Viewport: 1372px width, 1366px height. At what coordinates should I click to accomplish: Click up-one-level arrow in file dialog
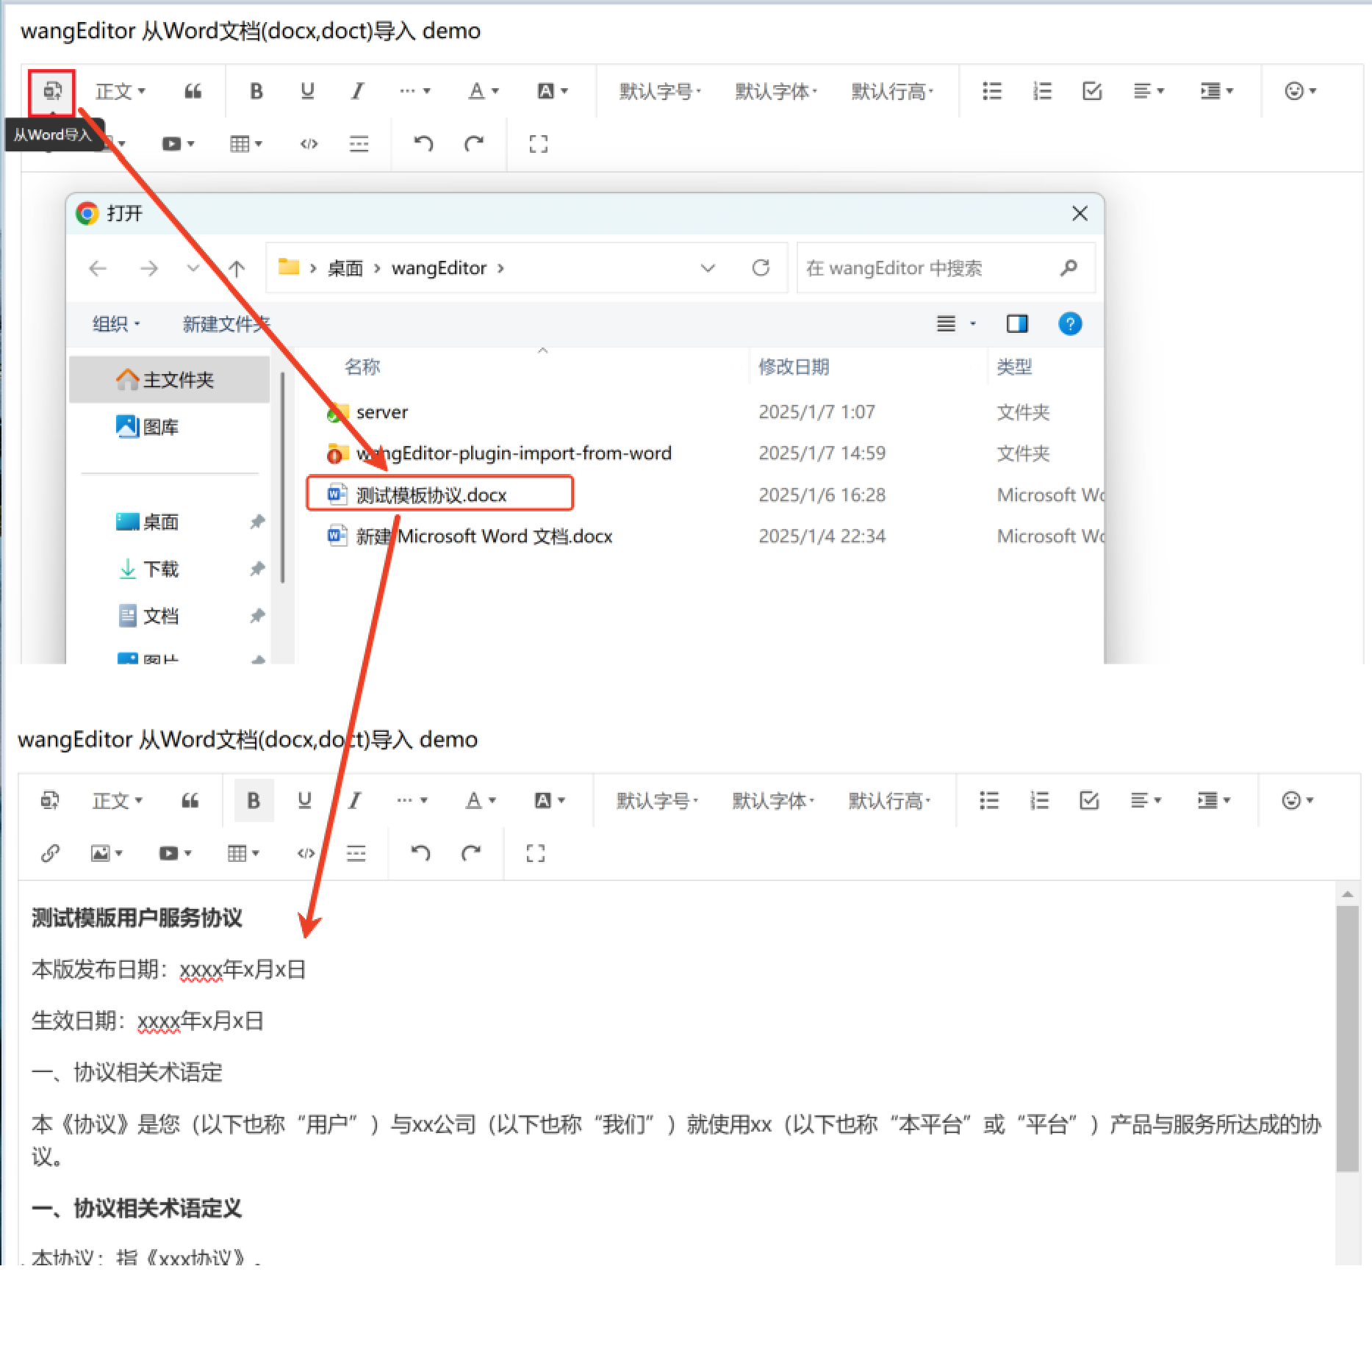(236, 269)
